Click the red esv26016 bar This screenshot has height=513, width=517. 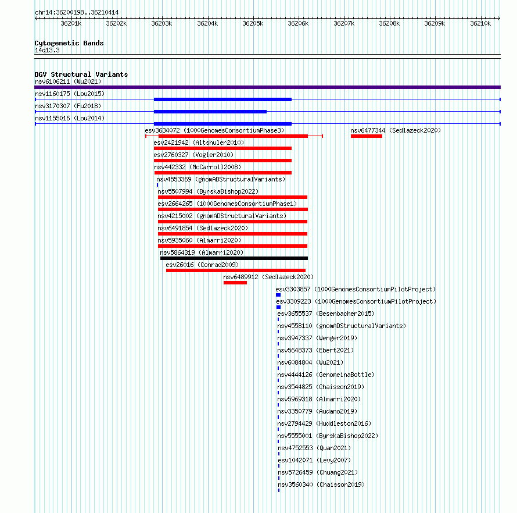coord(236,270)
